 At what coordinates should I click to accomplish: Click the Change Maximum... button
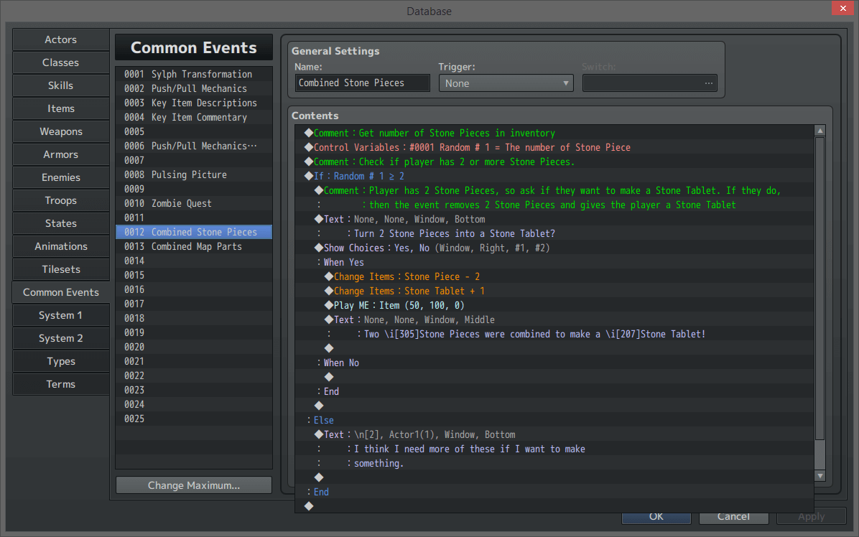pos(194,485)
